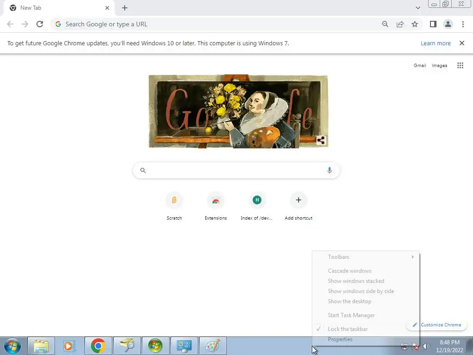The height and width of the screenshot is (355, 473).
Task: Dismiss the Windows update notice bar
Action: (x=461, y=43)
